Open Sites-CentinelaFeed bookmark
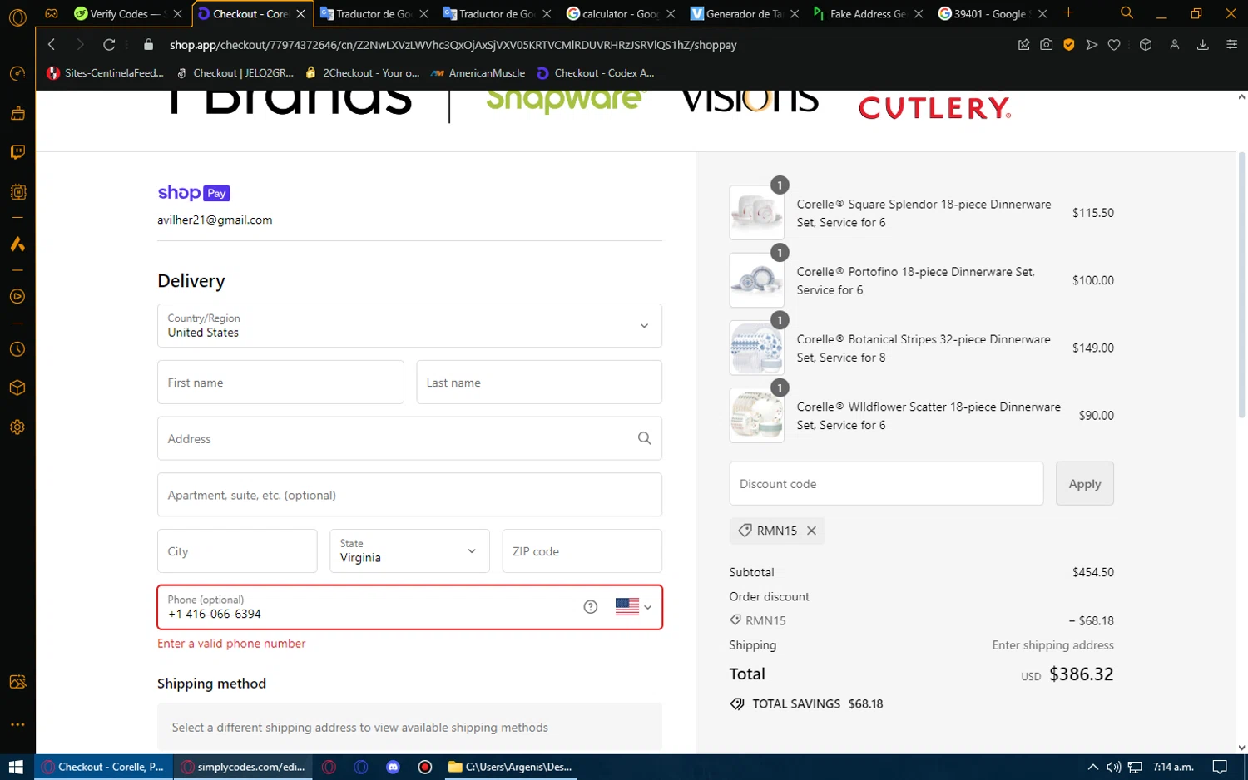1248x780 pixels. [106, 73]
